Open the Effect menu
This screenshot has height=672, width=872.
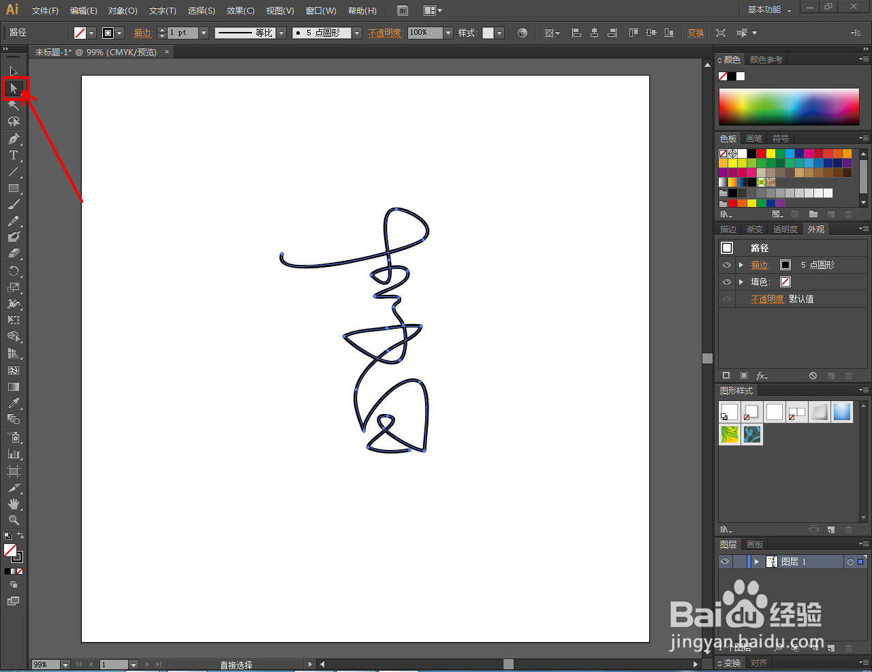pyautogui.click(x=240, y=10)
